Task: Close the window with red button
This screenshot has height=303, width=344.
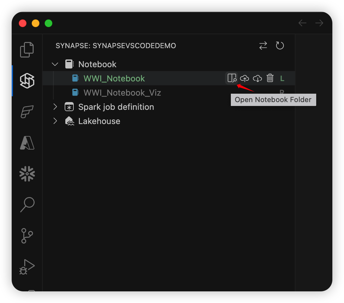Action: click(x=23, y=23)
